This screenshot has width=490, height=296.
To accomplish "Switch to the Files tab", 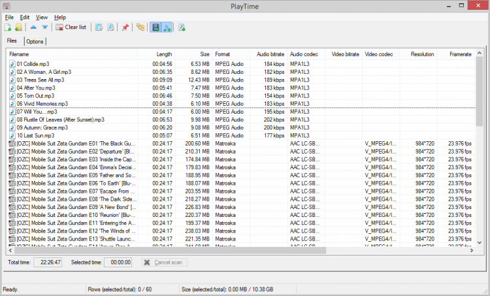I will pyautogui.click(x=12, y=41).
